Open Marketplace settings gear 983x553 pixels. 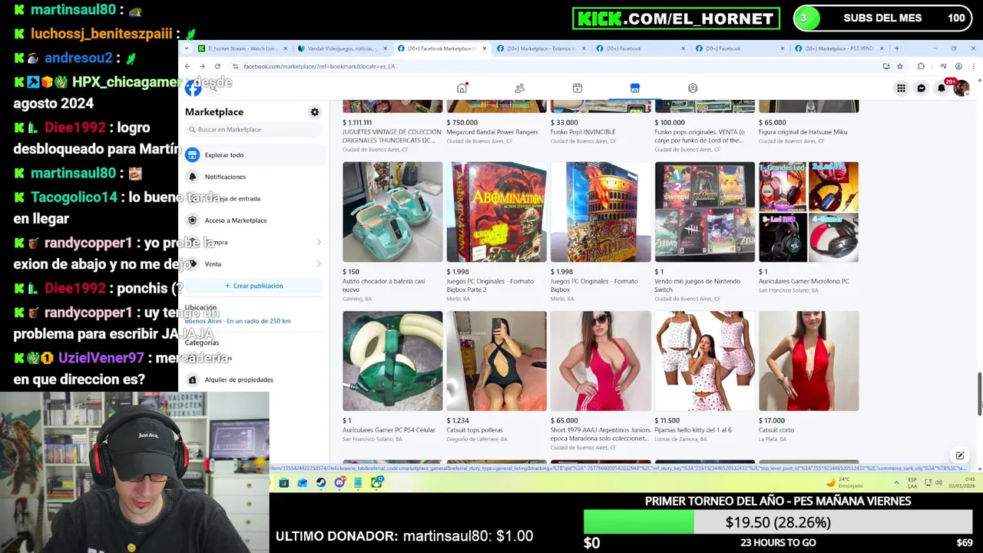coord(314,112)
